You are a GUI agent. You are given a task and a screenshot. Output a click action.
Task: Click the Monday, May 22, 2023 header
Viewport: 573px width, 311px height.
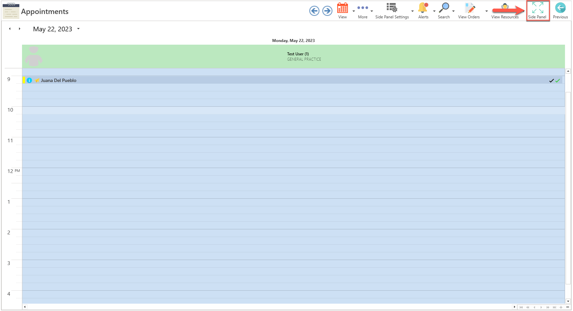pos(294,41)
